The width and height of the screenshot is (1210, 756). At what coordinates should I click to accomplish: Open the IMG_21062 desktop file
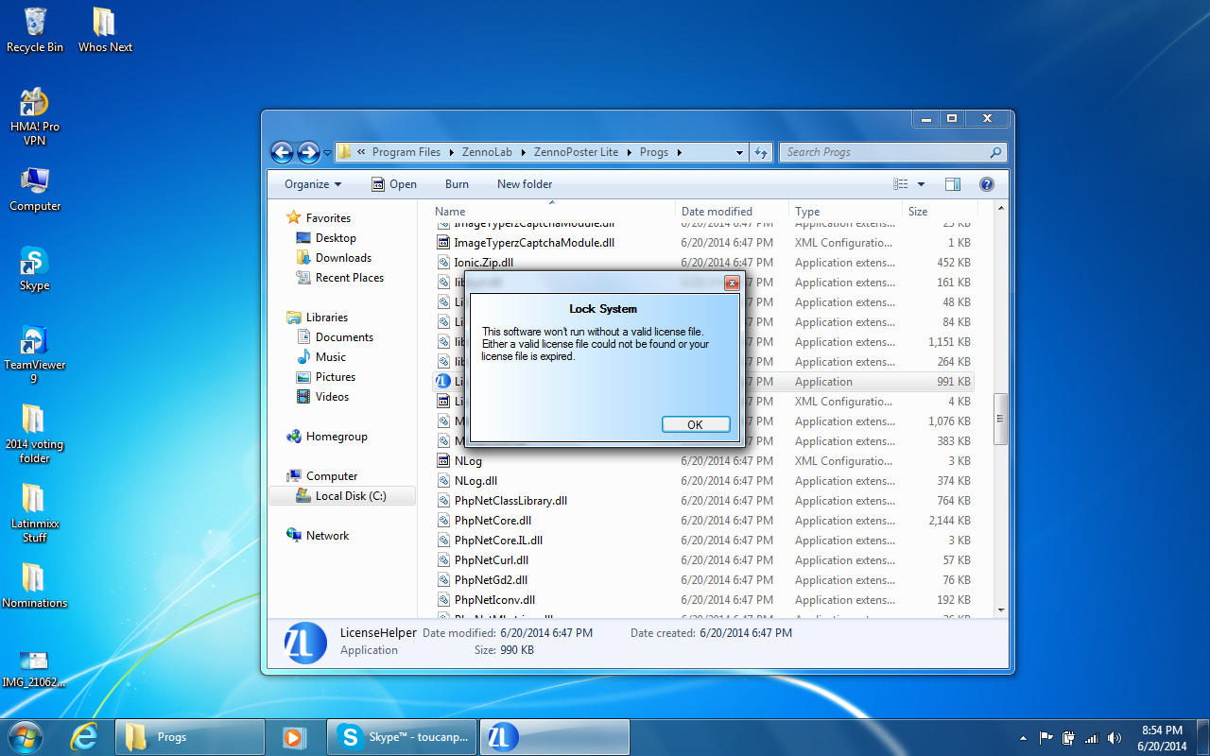tap(35, 668)
